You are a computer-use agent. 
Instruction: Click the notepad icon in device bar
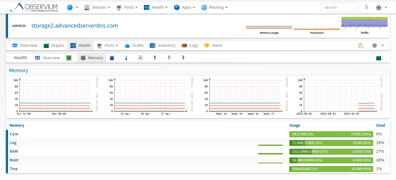[361, 46]
